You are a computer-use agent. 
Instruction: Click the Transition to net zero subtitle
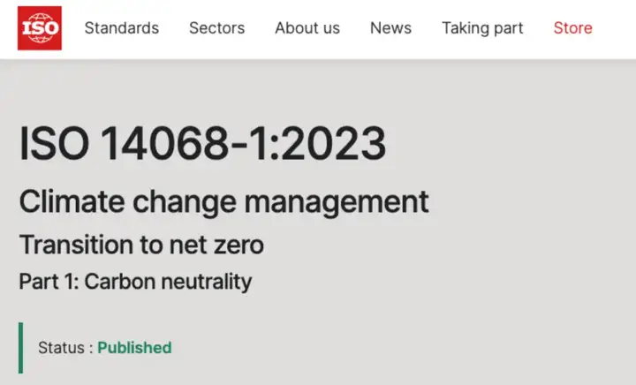tap(141, 244)
